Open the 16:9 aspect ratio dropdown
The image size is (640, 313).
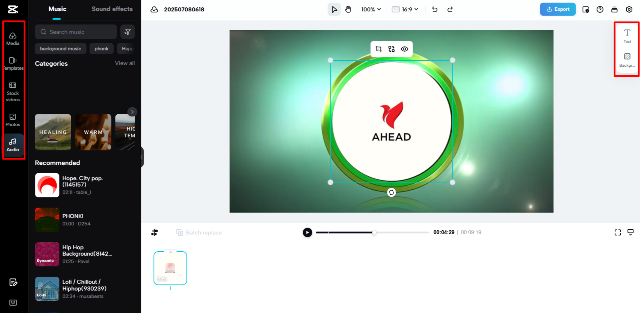[x=405, y=9]
